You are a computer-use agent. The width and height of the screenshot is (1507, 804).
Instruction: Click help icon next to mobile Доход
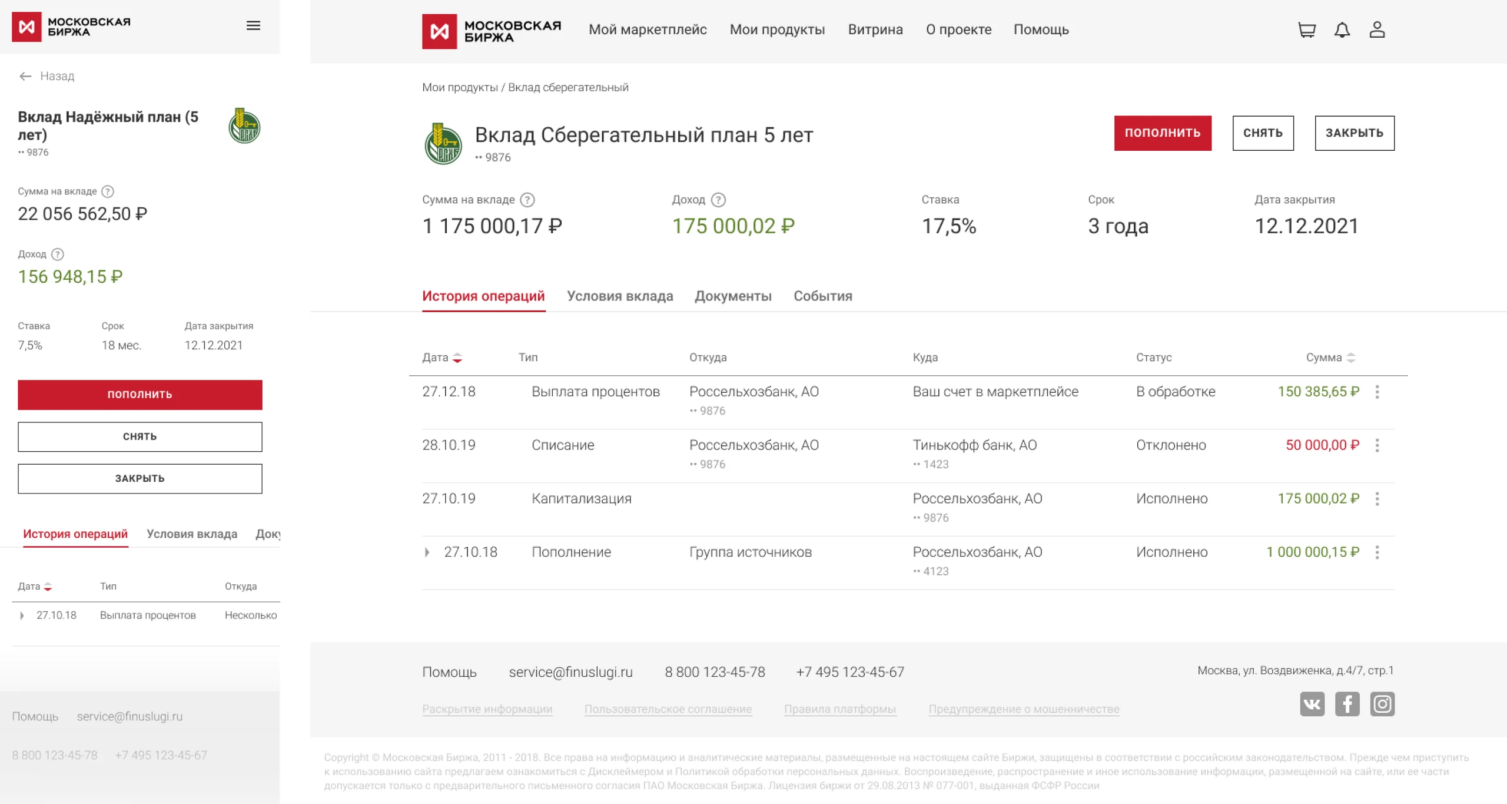[x=57, y=254]
